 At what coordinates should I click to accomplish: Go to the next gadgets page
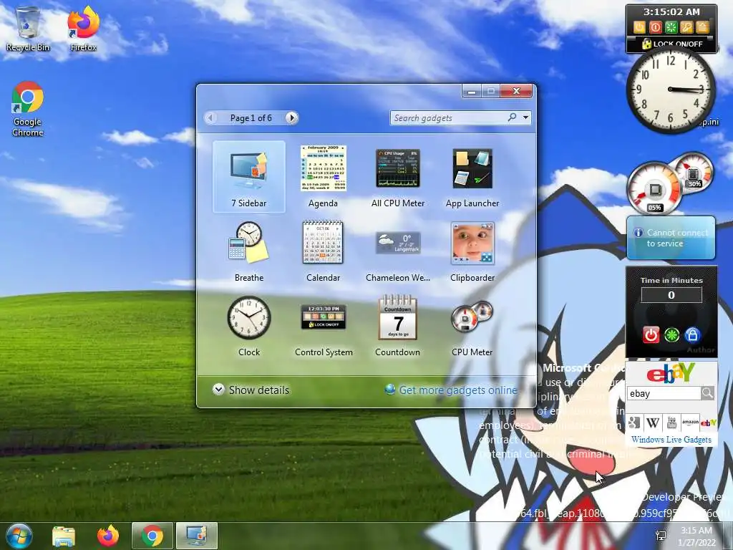pos(292,118)
